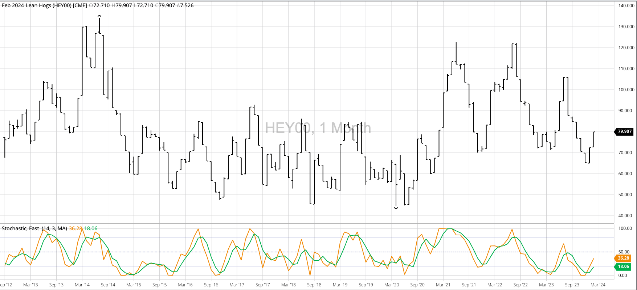Viewport: 637px width, 290px height.
Task: Select the Sep '22 date on time axis
Action: point(520,285)
